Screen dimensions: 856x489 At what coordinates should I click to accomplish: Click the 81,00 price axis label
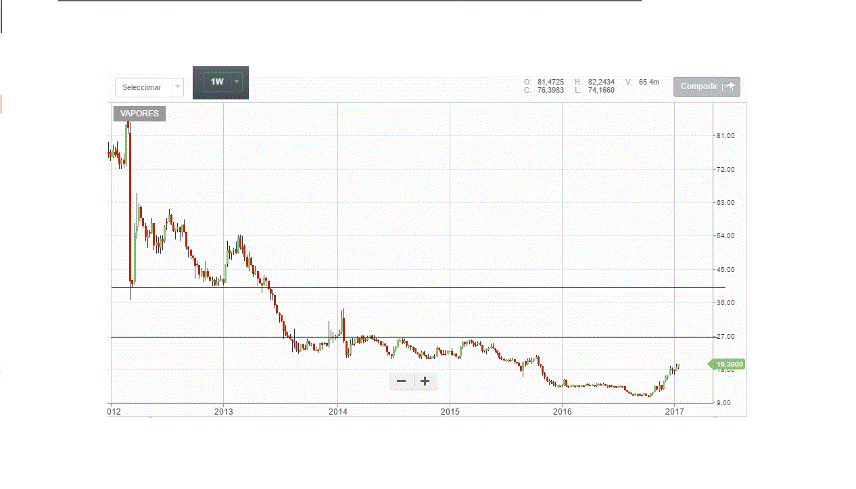[725, 136]
